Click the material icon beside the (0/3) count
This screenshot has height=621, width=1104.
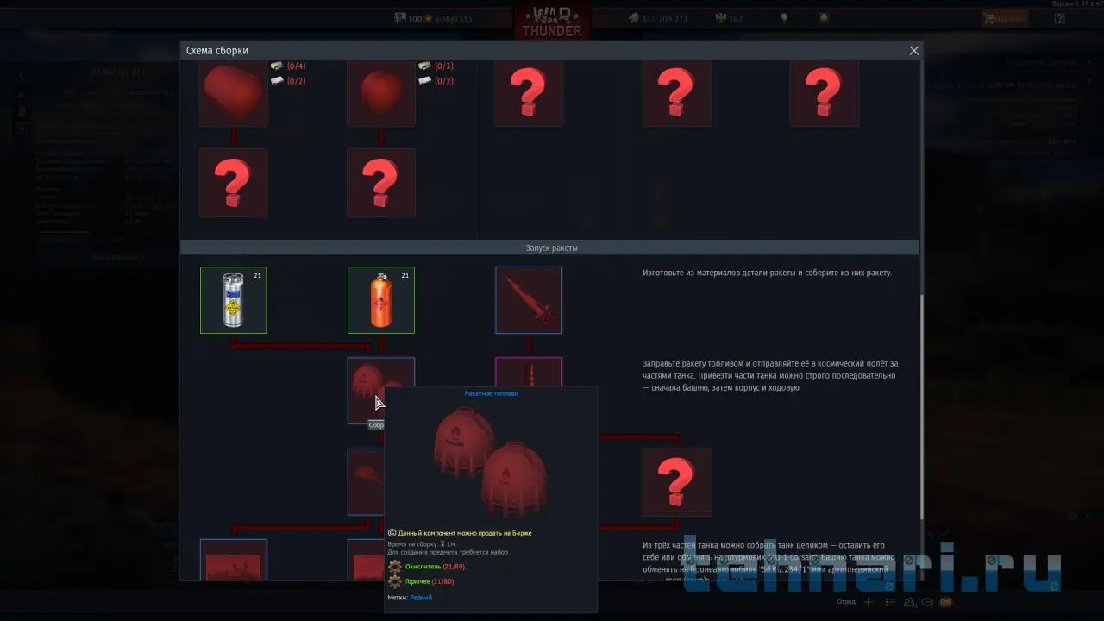pyautogui.click(x=424, y=66)
